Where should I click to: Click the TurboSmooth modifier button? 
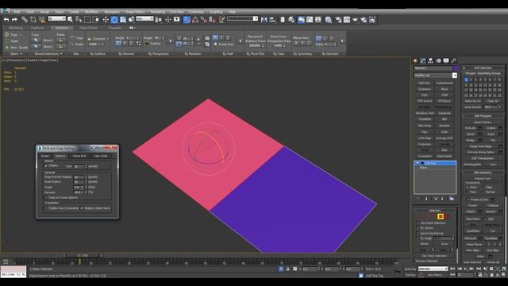pos(444,83)
